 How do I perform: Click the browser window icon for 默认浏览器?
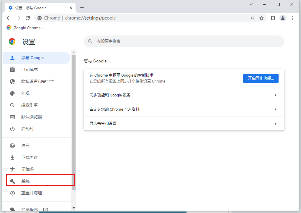coord(12,117)
